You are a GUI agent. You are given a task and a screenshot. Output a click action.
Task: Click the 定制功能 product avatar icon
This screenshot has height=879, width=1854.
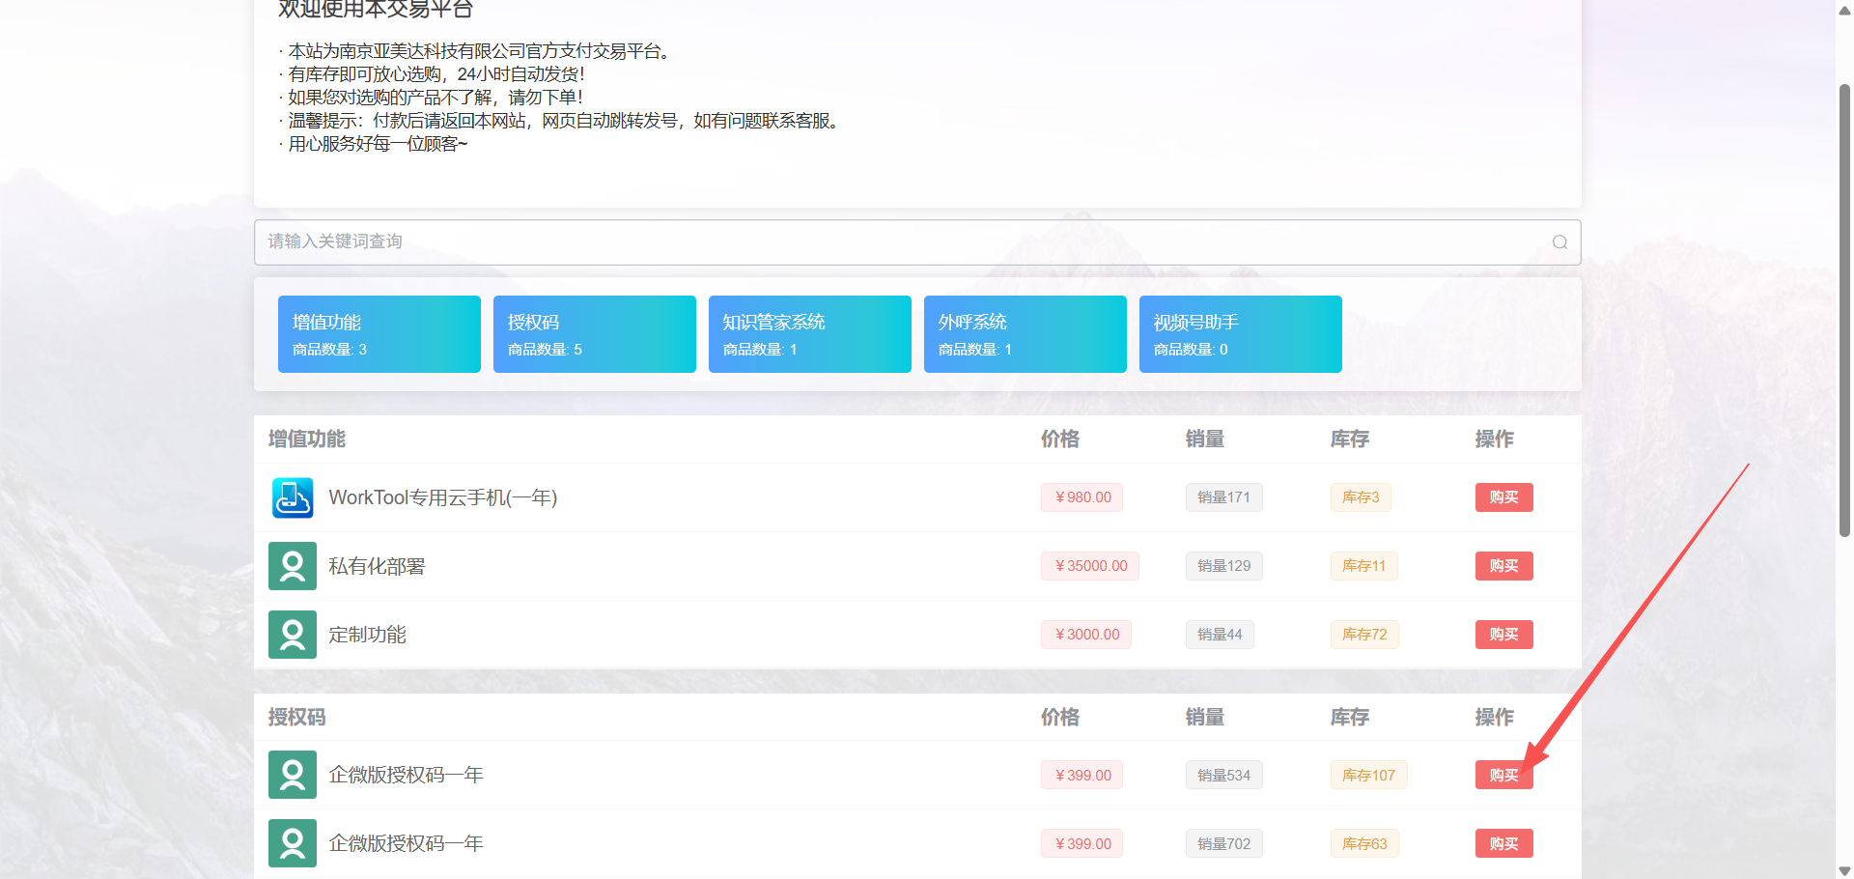click(x=293, y=635)
